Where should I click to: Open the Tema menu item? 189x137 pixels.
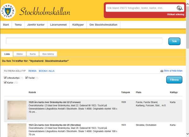tap(18, 25)
